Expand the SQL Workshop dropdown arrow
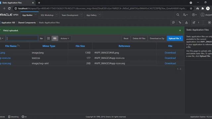 point(57,15)
